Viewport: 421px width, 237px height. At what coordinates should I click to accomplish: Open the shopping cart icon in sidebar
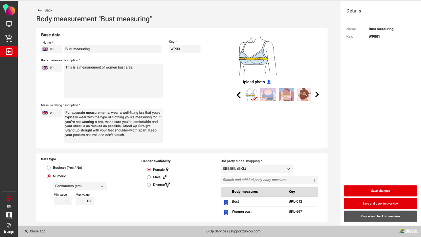coord(9,38)
